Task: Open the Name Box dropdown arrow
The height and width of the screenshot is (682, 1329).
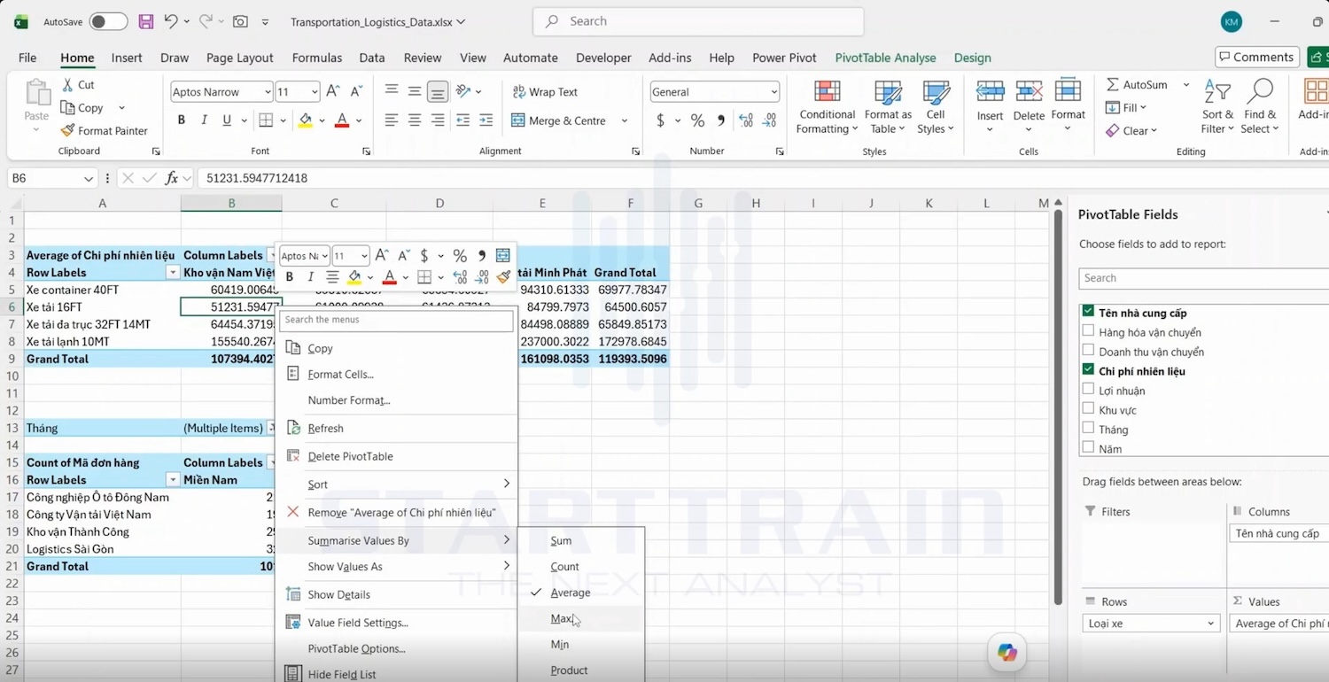Action: point(89,179)
